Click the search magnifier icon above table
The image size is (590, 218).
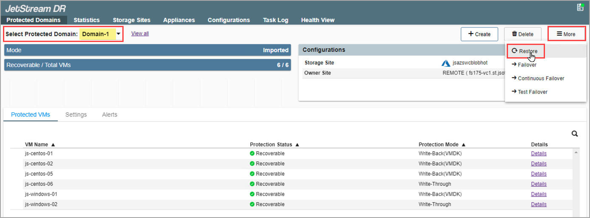coord(575,134)
